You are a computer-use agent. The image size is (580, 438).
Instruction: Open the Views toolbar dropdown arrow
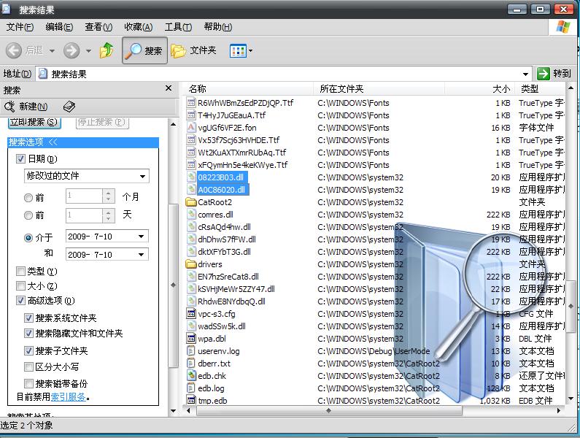(251, 50)
